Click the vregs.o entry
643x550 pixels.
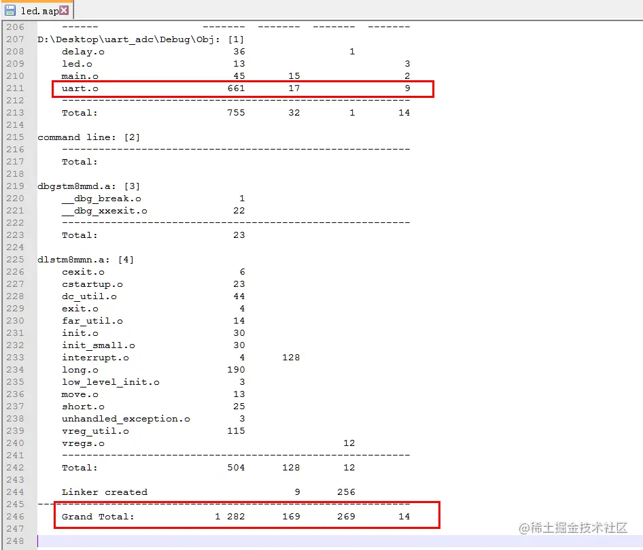click(83, 443)
